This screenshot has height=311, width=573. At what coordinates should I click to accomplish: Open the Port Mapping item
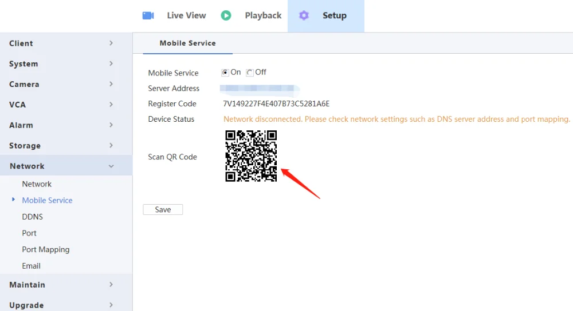[x=46, y=249]
